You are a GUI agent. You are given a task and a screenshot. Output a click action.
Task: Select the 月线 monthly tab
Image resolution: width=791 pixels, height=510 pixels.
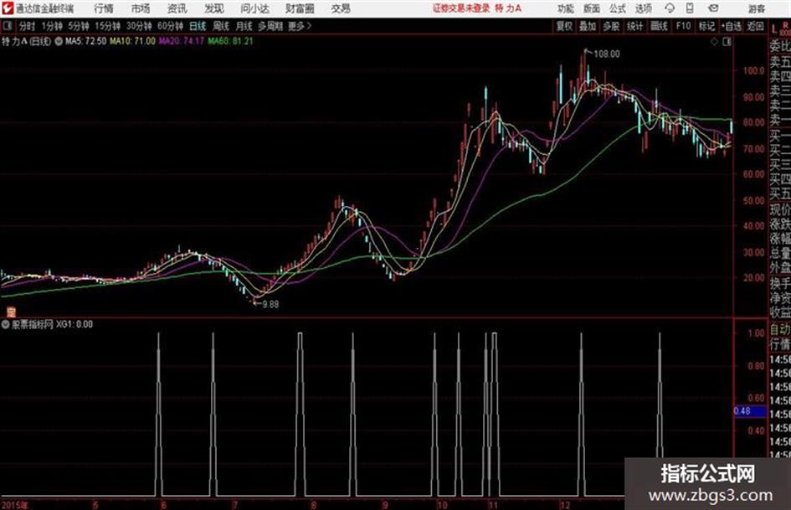point(244,26)
